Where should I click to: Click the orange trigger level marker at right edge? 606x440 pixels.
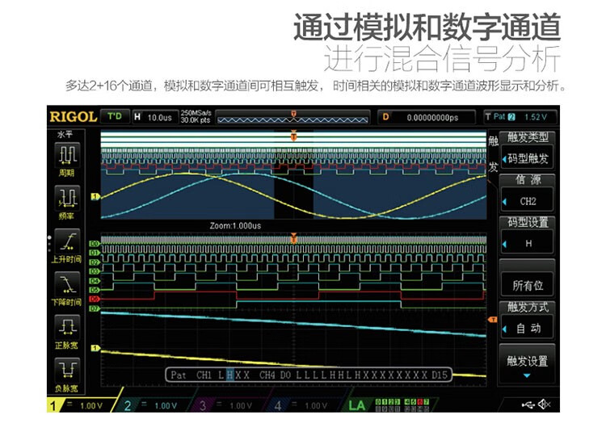click(x=493, y=320)
